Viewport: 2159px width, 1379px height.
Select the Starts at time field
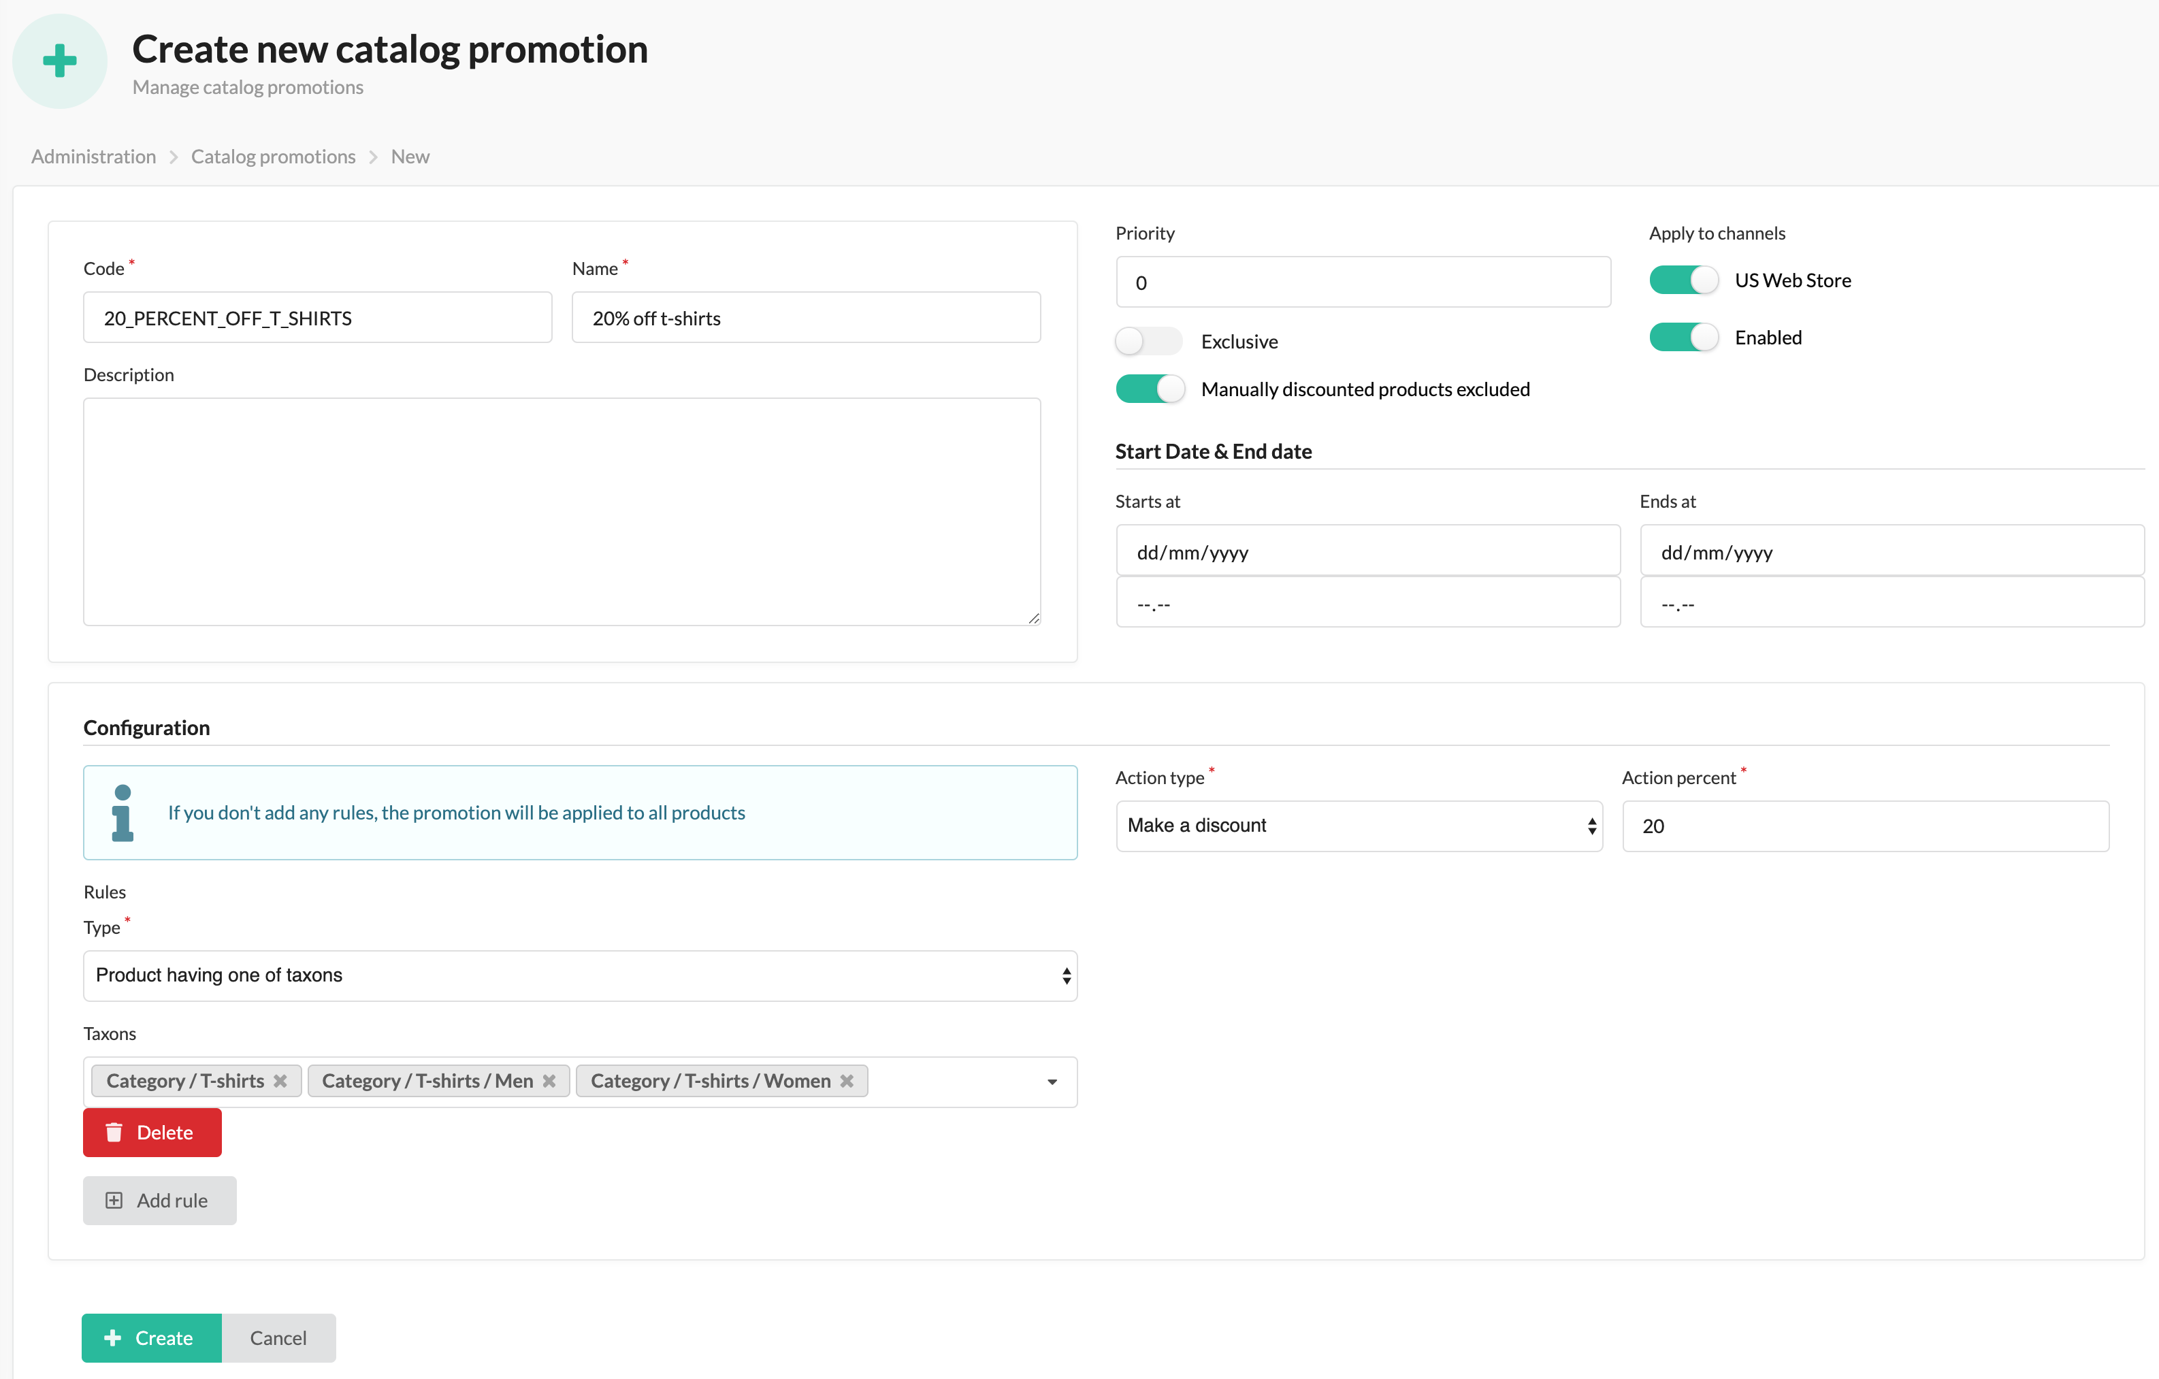(x=1368, y=602)
